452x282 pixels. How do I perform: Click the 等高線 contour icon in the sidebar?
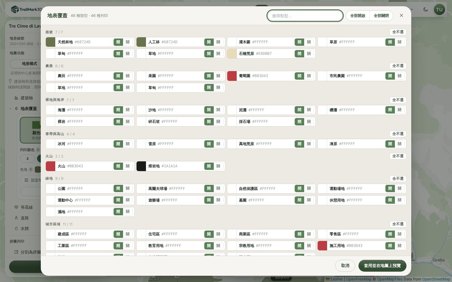(16, 207)
